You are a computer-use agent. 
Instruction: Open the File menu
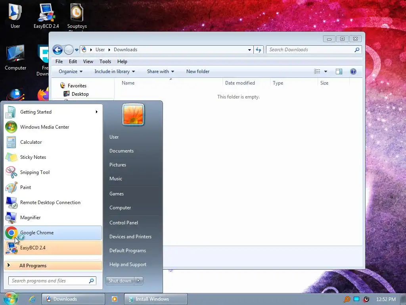59,62
